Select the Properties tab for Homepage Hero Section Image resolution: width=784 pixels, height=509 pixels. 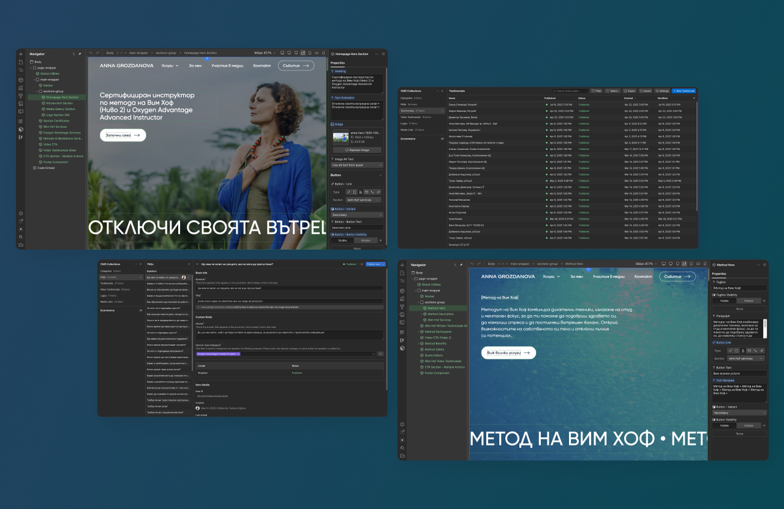[337, 62]
